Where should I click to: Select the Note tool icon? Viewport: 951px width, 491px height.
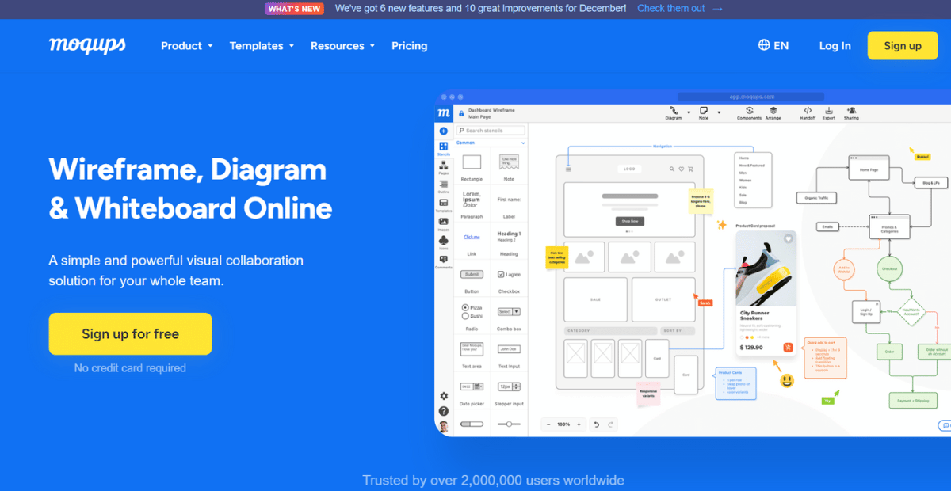[x=704, y=111]
